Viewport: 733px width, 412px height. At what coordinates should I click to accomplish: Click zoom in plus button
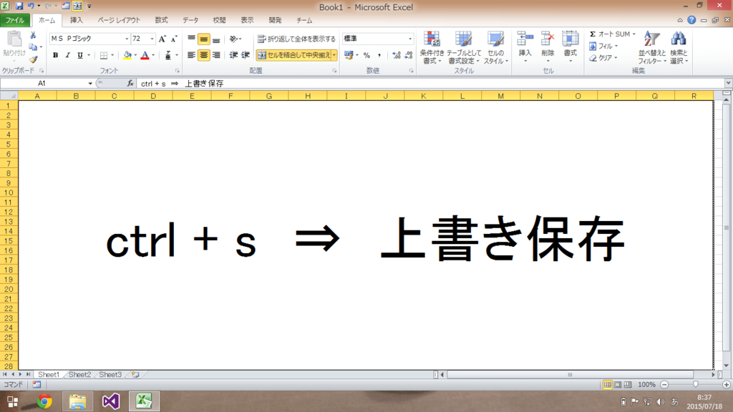pyautogui.click(x=727, y=384)
